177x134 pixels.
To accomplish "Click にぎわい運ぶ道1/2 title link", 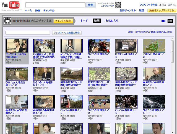I will (153, 55).
